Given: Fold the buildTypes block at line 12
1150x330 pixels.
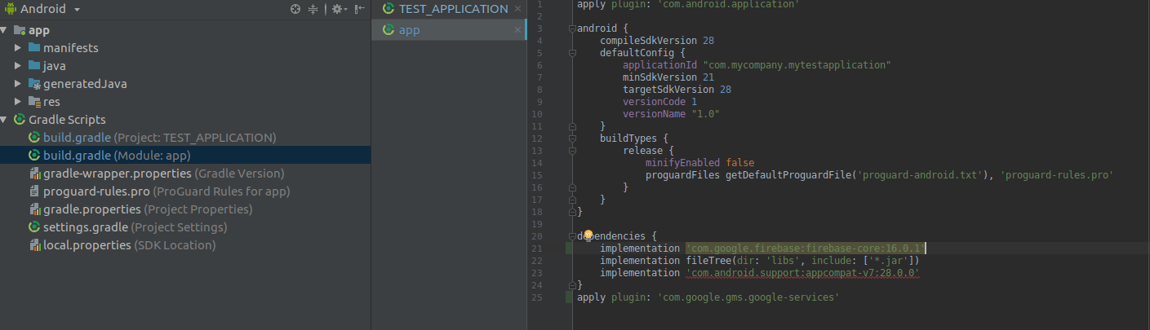Looking at the screenshot, I should (572, 139).
